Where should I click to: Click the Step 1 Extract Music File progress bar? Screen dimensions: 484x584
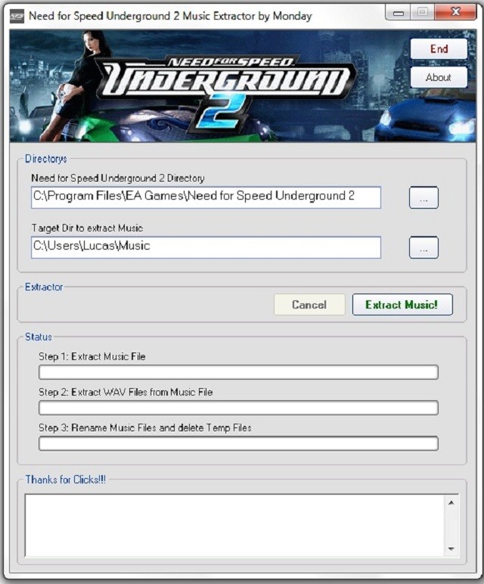(238, 372)
